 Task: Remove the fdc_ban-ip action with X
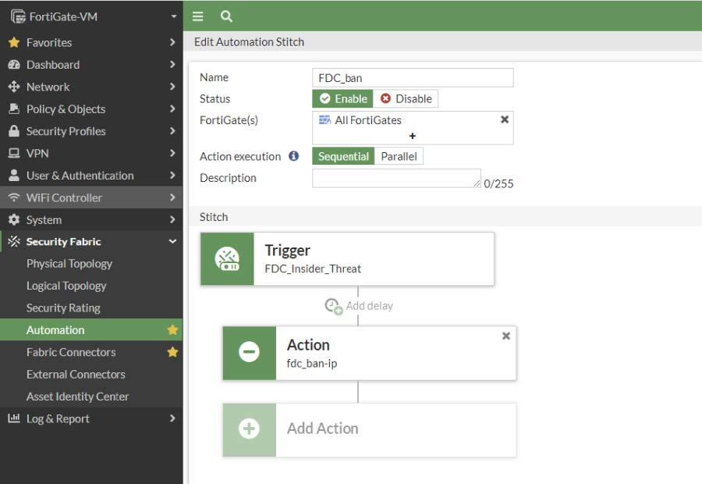coord(506,336)
